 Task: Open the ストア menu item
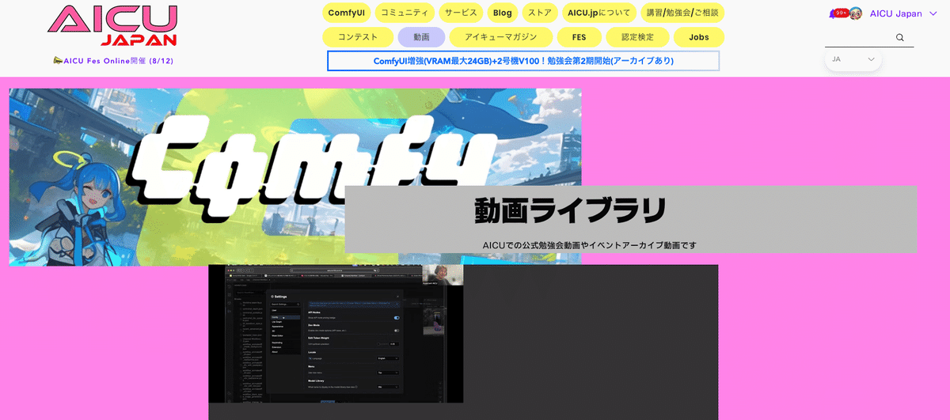540,13
